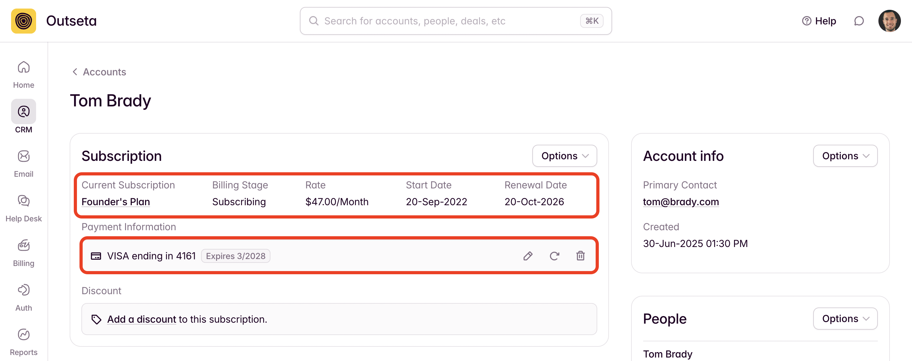Go back to Accounts via the breadcrumb
The height and width of the screenshot is (361, 912).
[x=99, y=72]
